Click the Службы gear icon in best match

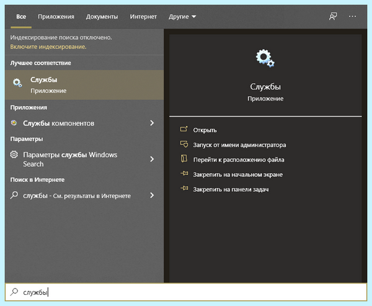point(17,83)
